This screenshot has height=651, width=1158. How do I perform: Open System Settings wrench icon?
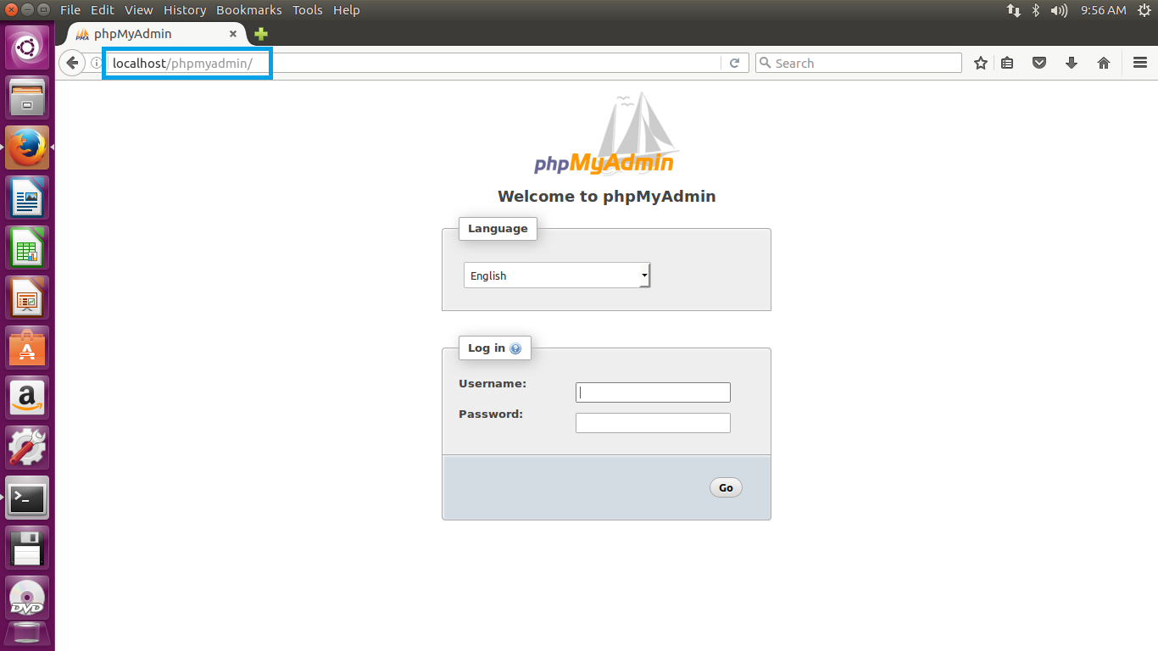28,448
